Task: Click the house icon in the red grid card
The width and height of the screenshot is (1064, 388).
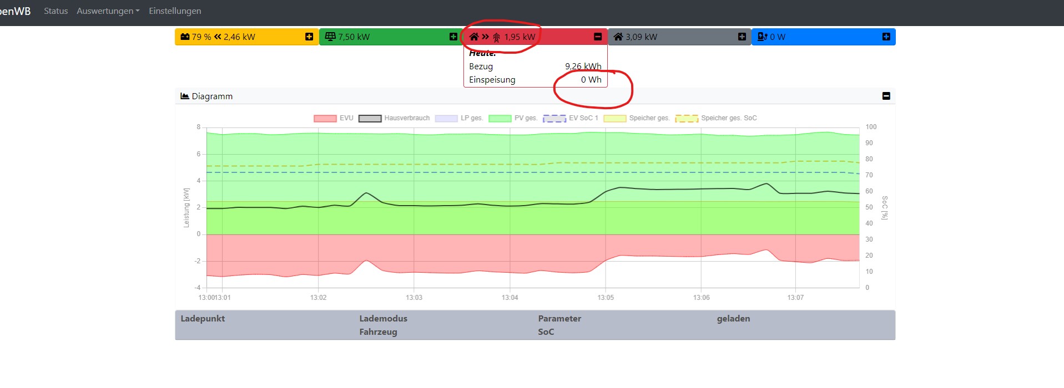Action: pos(473,37)
